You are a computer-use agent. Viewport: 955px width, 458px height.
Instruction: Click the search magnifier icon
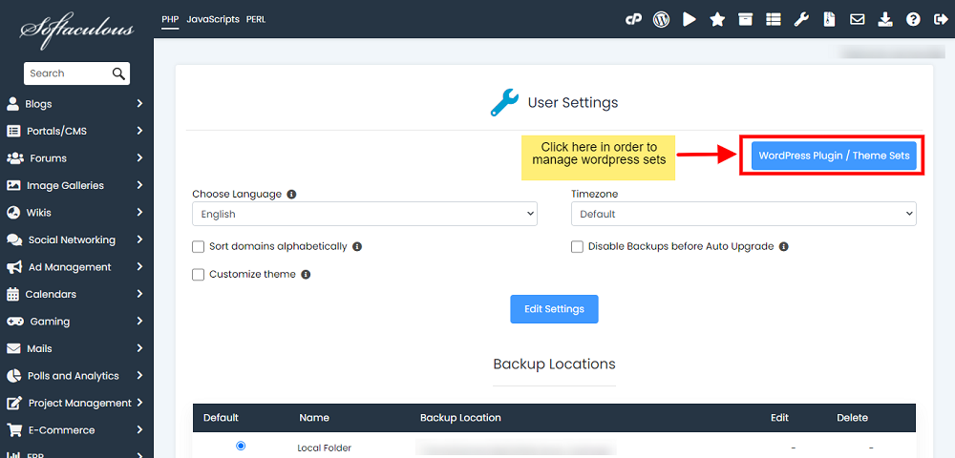(x=118, y=73)
